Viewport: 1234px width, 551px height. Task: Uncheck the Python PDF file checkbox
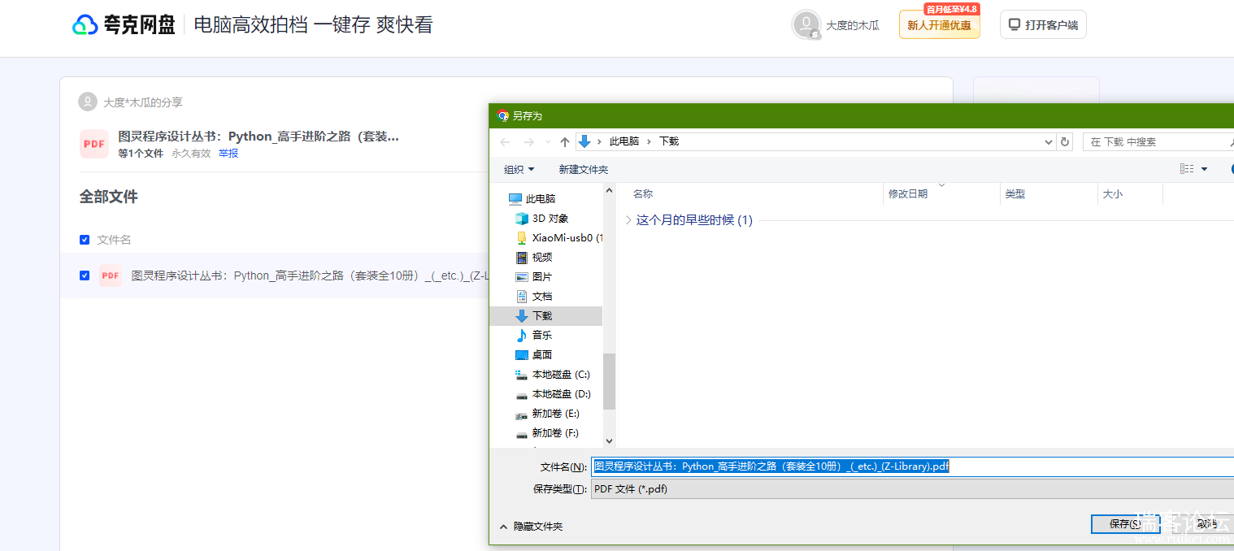point(85,275)
